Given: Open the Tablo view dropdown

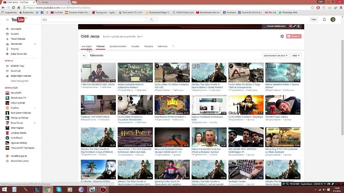Looking at the screenshot, I should [296, 55].
